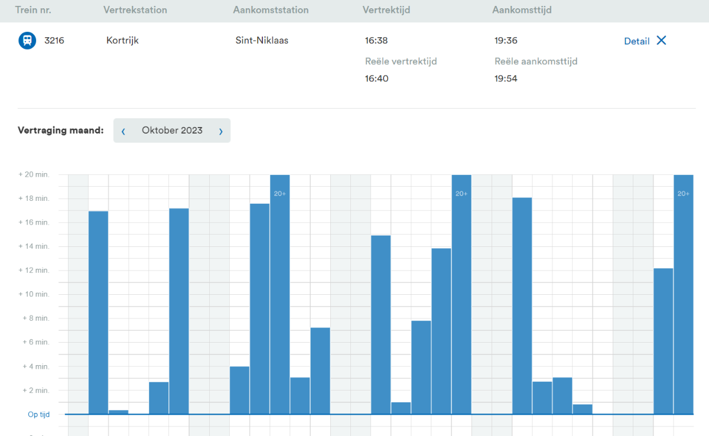
Task: Select the middle 20+ capped delay bar
Action: coord(461,294)
